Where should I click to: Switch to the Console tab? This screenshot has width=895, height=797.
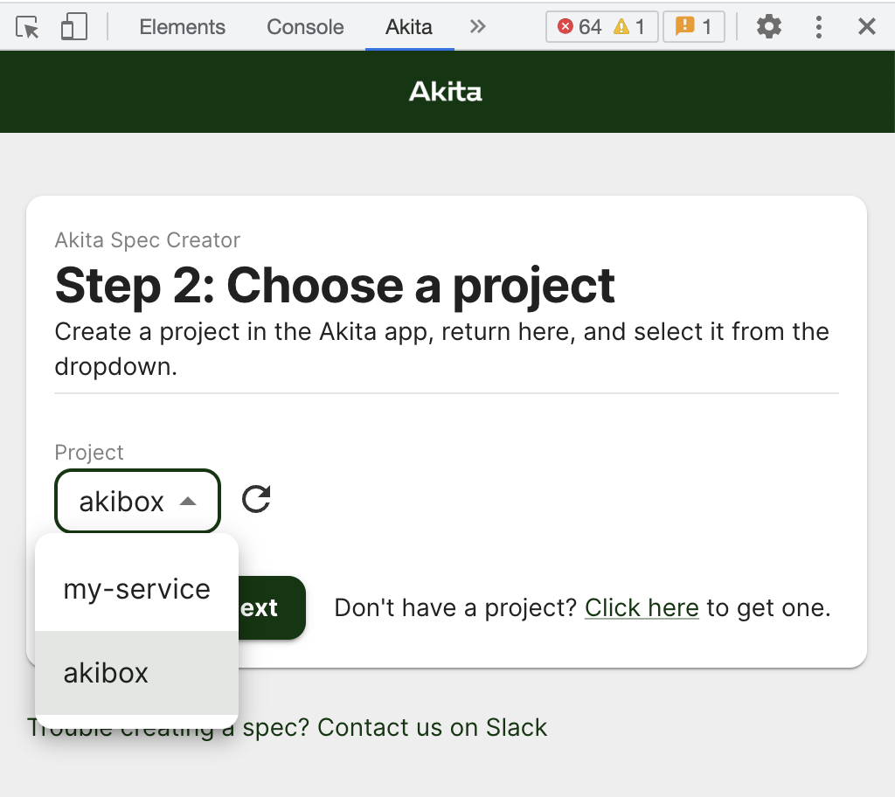[305, 27]
